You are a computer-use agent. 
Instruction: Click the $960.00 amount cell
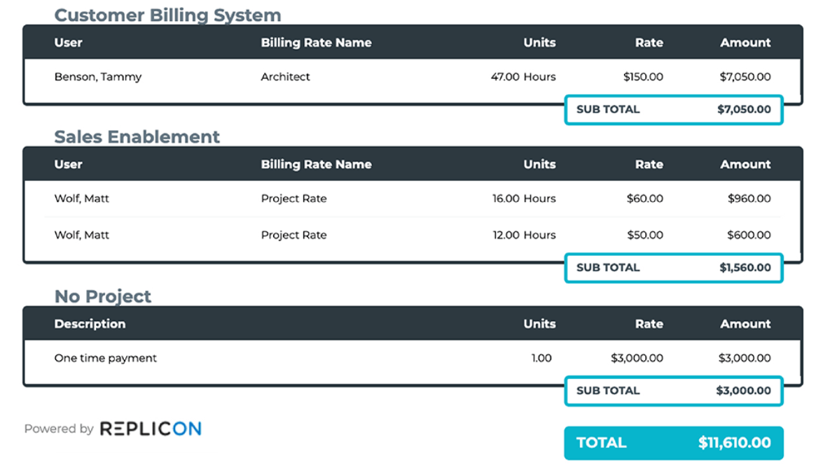coord(749,199)
